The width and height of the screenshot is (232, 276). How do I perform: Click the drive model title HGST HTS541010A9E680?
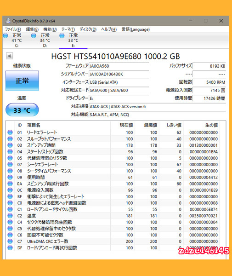click(96, 56)
